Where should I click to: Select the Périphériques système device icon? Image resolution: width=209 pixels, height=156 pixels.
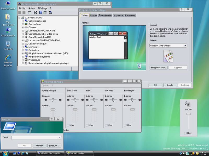pos(26,57)
